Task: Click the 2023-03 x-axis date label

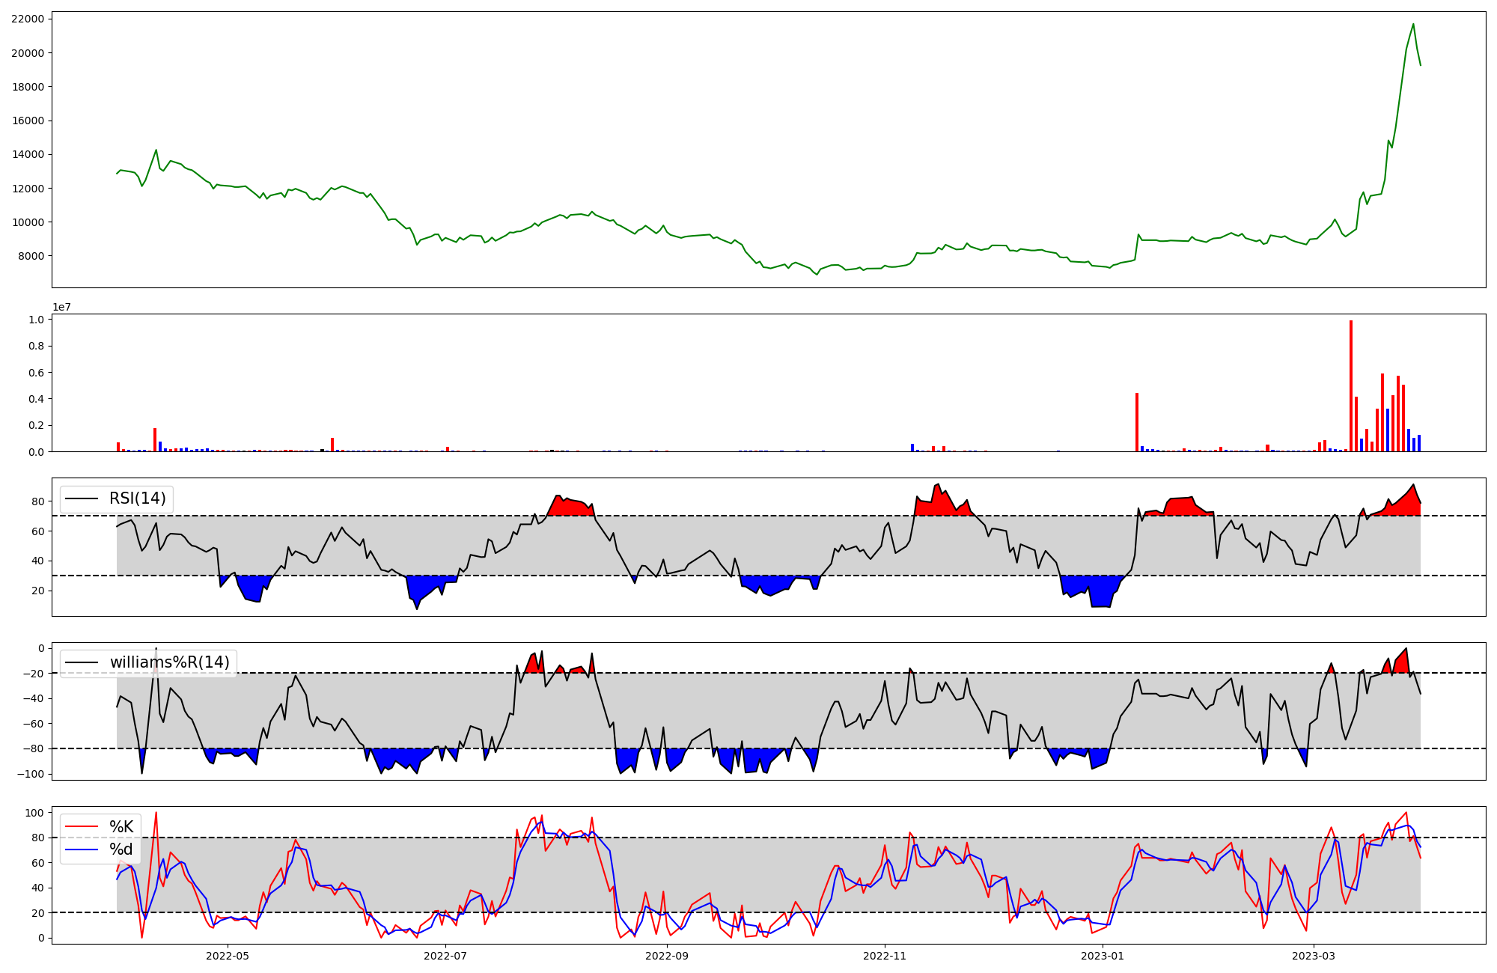Action: click(x=1314, y=956)
